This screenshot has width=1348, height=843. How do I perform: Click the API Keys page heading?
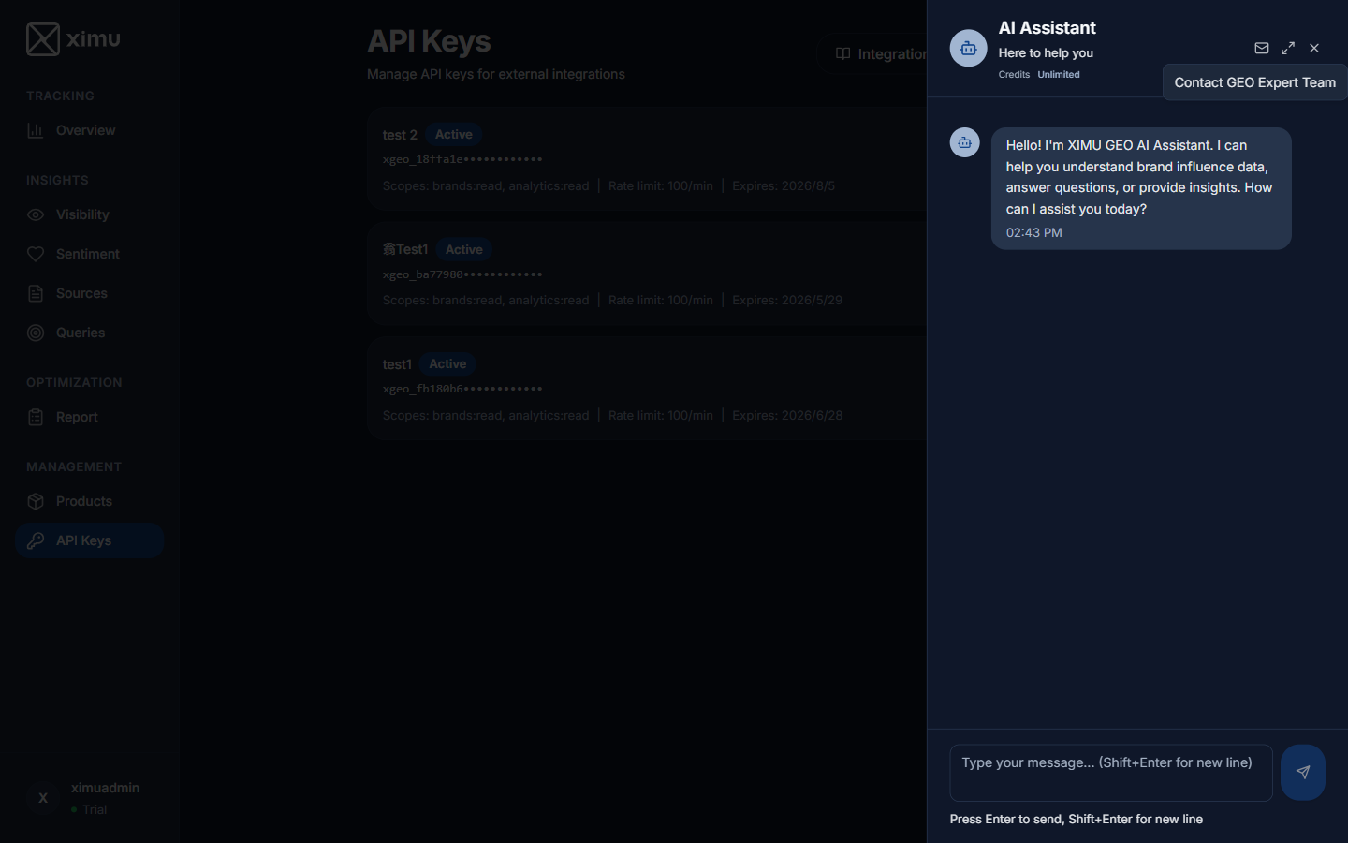(x=429, y=41)
